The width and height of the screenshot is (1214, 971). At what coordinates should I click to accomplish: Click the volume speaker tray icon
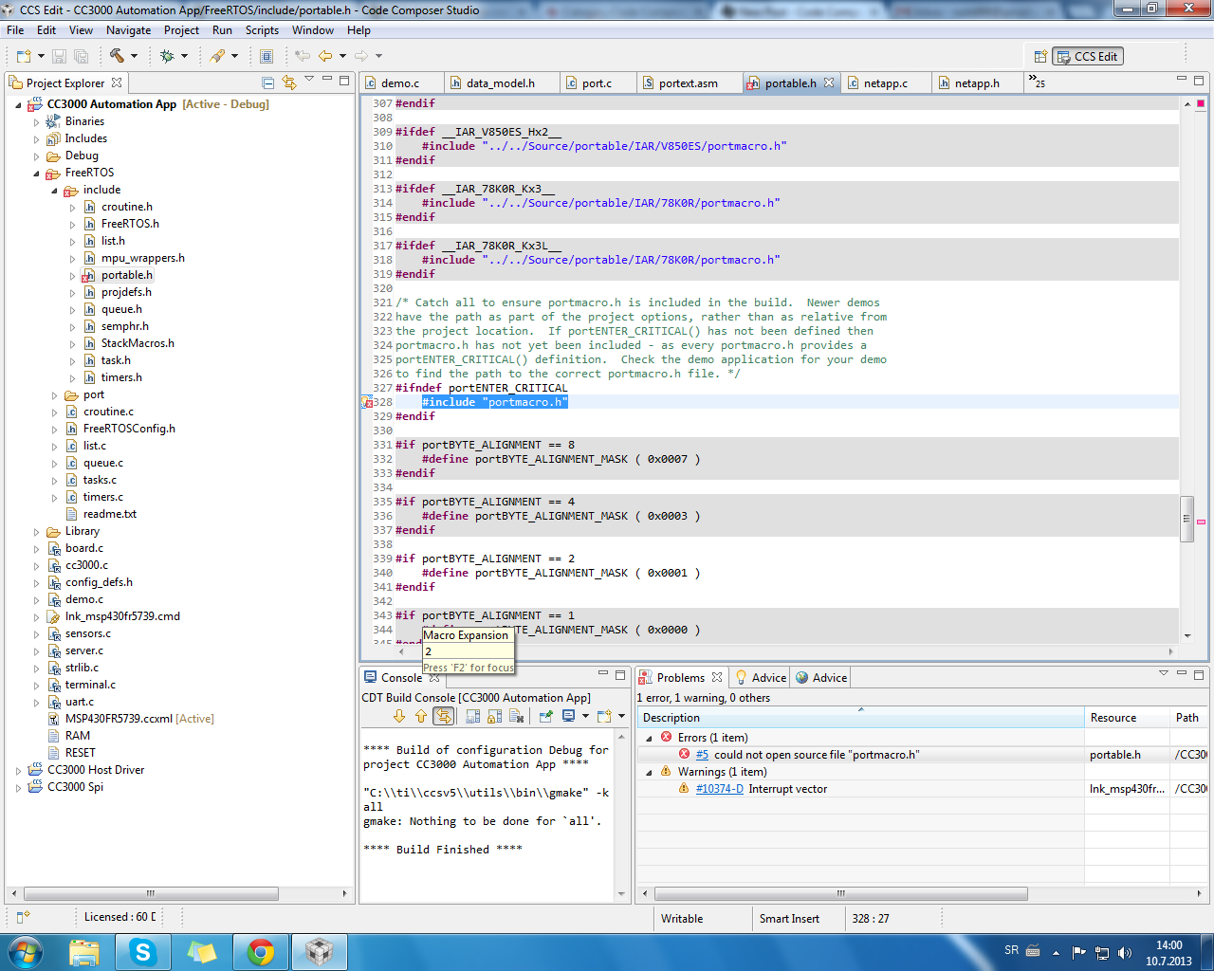pos(1125,952)
